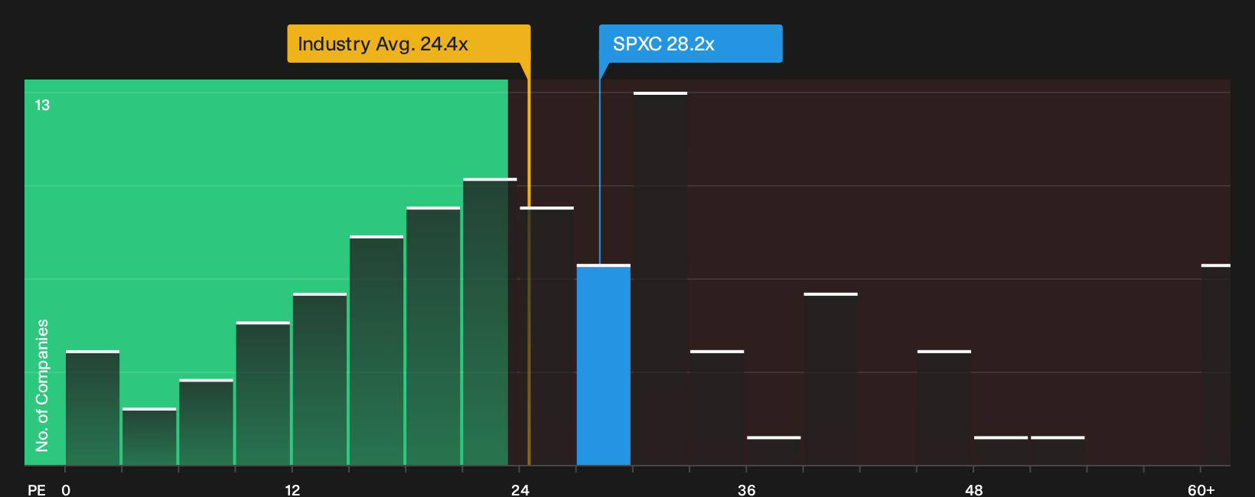Click the 'No. of Companies' axis label
The image size is (1255, 497).
coord(42,385)
